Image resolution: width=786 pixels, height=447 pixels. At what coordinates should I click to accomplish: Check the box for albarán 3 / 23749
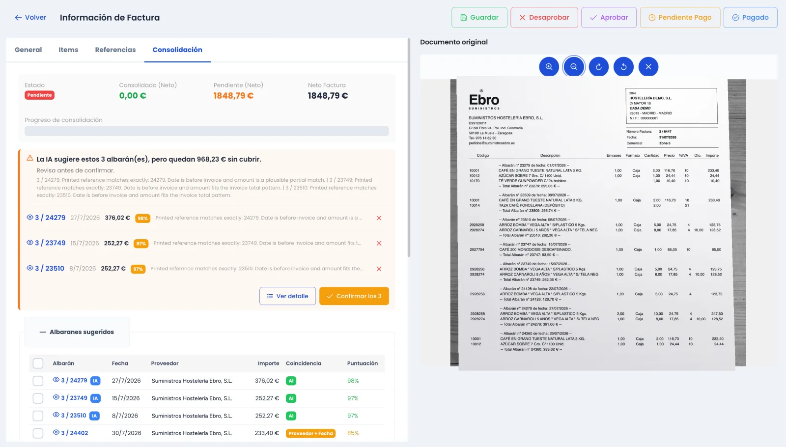[38, 398]
